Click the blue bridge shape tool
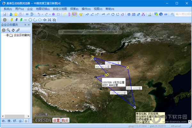This screenshot has height=128, width=192. [103, 14]
